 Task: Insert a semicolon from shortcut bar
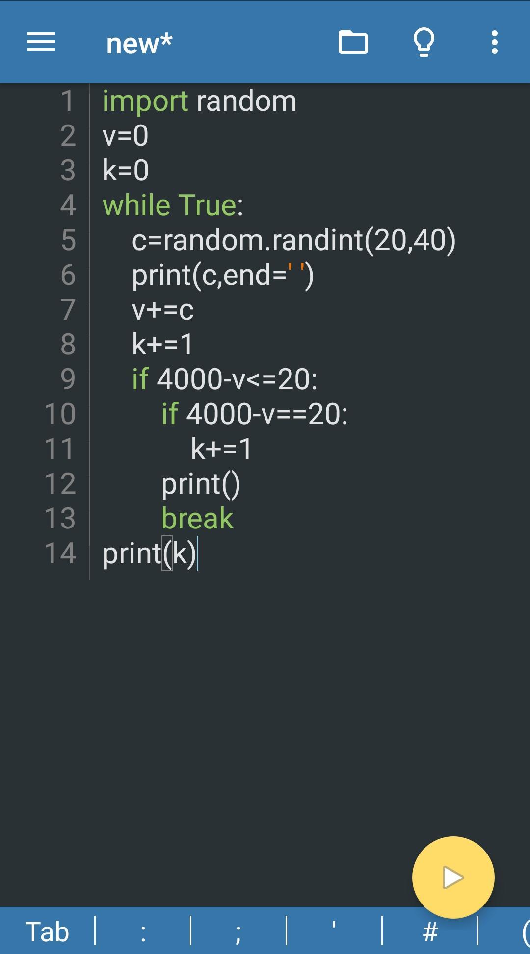point(238,931)
